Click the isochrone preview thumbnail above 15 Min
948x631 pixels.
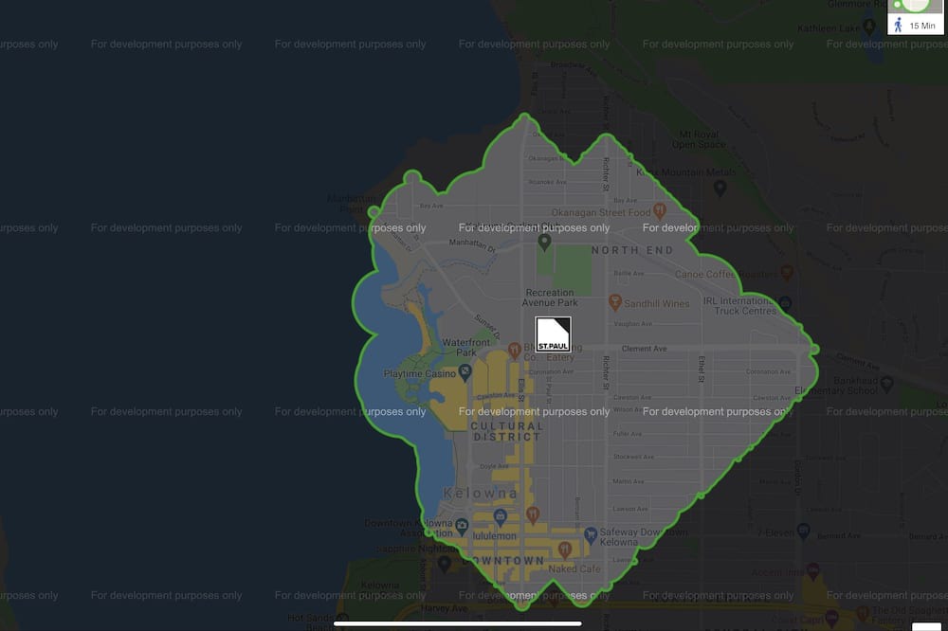click(914, 6)
